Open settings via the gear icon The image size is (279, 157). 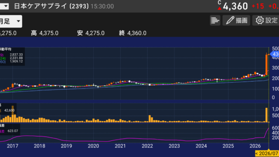point(260,20)
